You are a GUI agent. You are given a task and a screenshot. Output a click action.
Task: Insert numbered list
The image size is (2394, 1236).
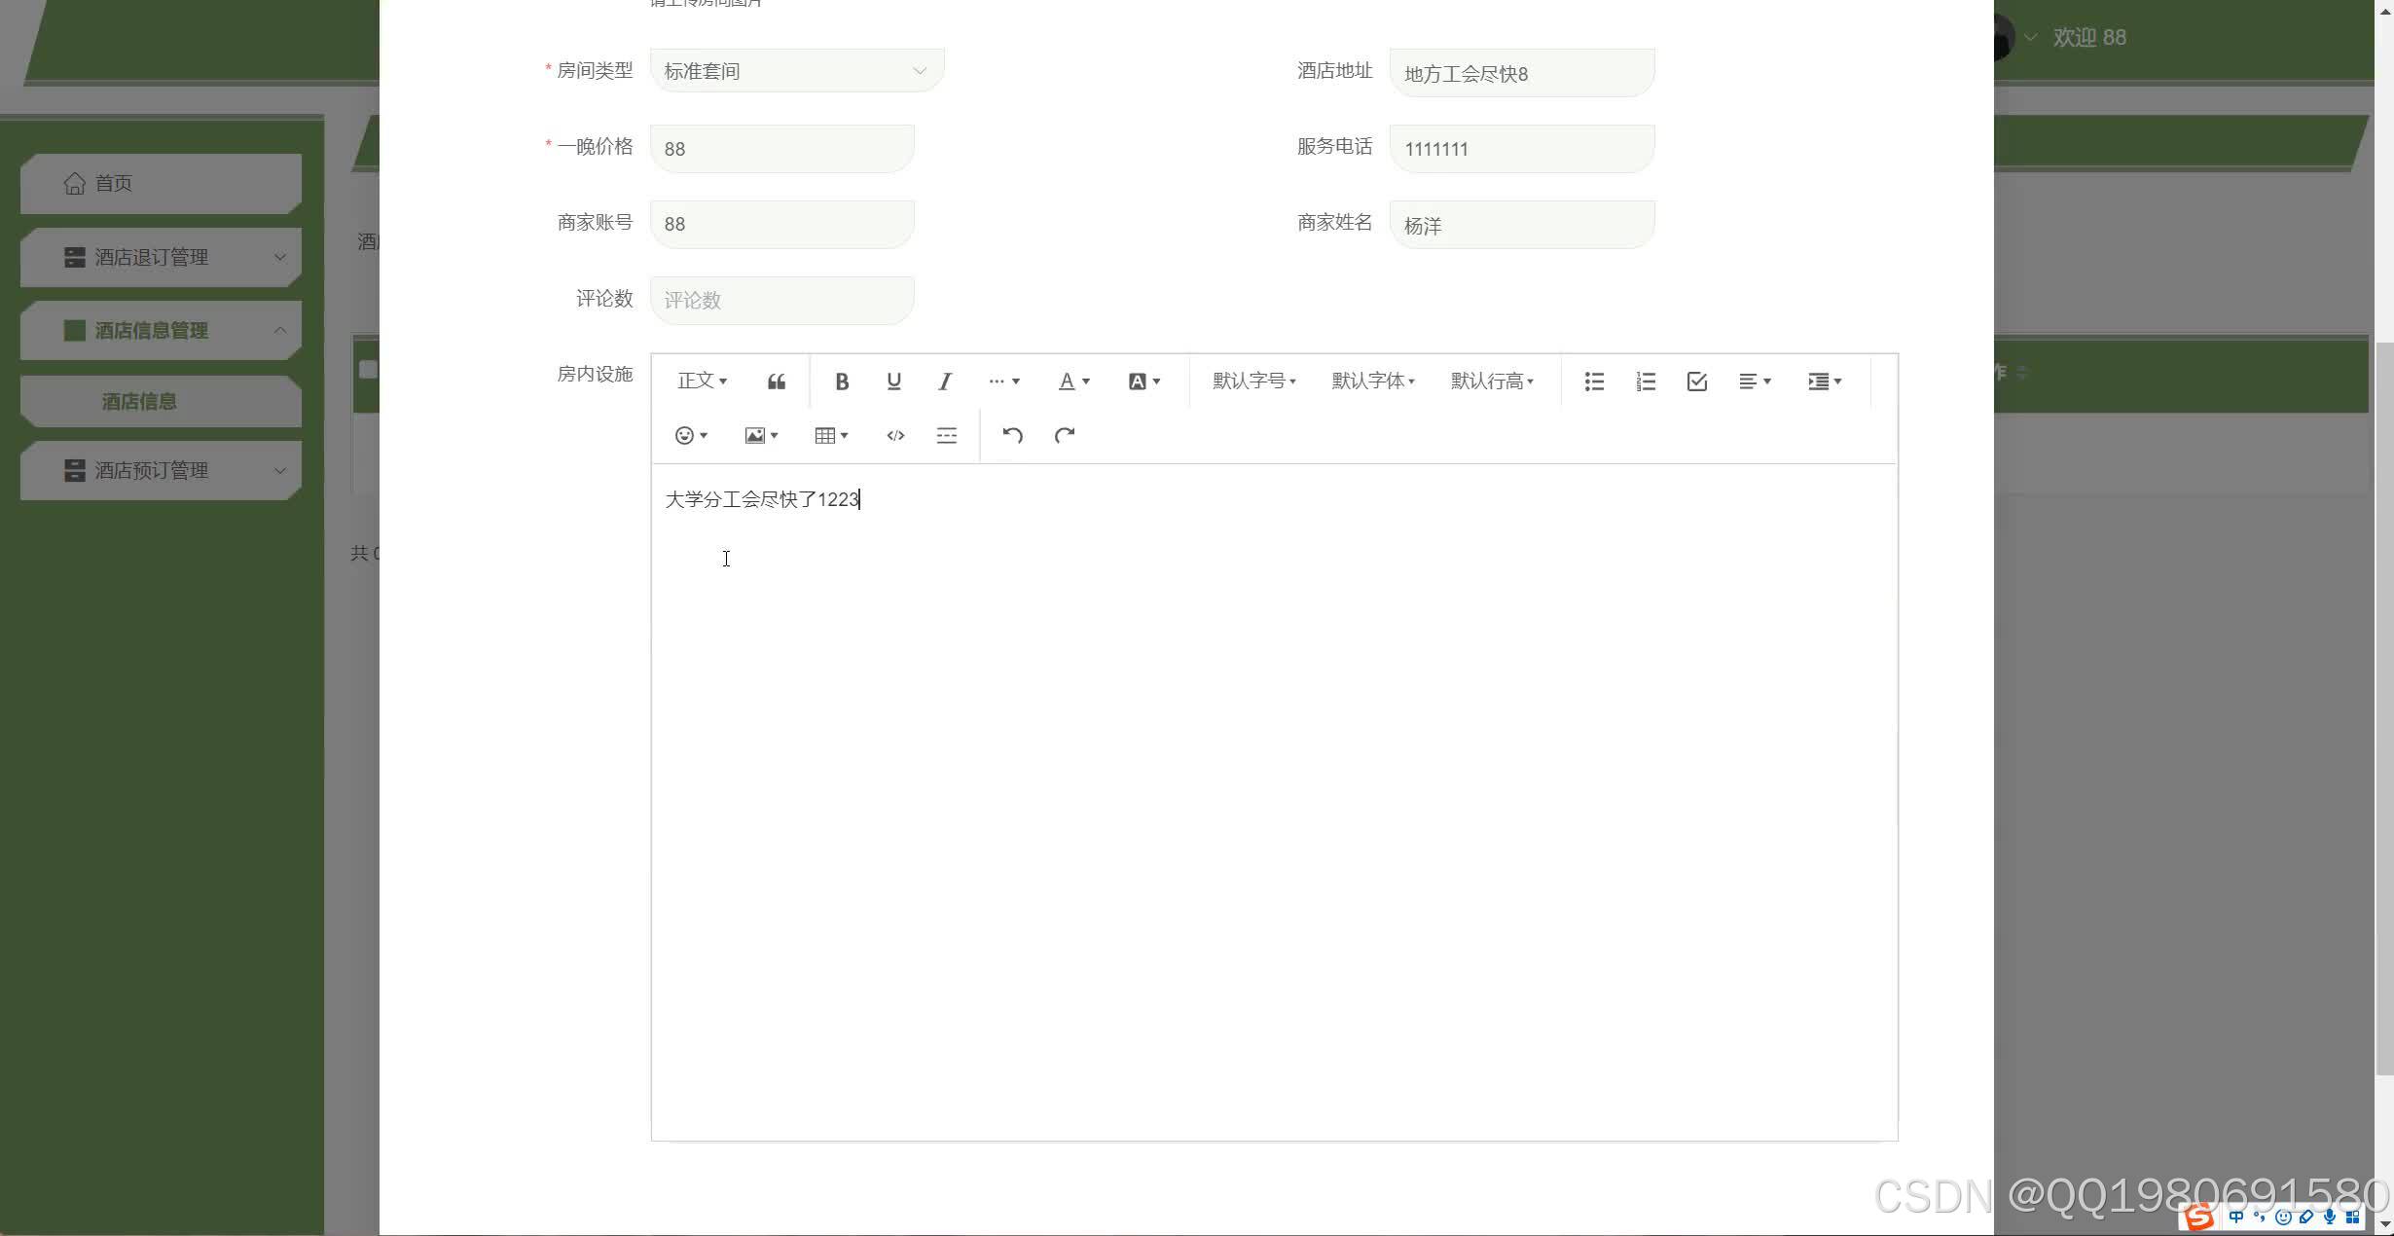(1645, 382)
